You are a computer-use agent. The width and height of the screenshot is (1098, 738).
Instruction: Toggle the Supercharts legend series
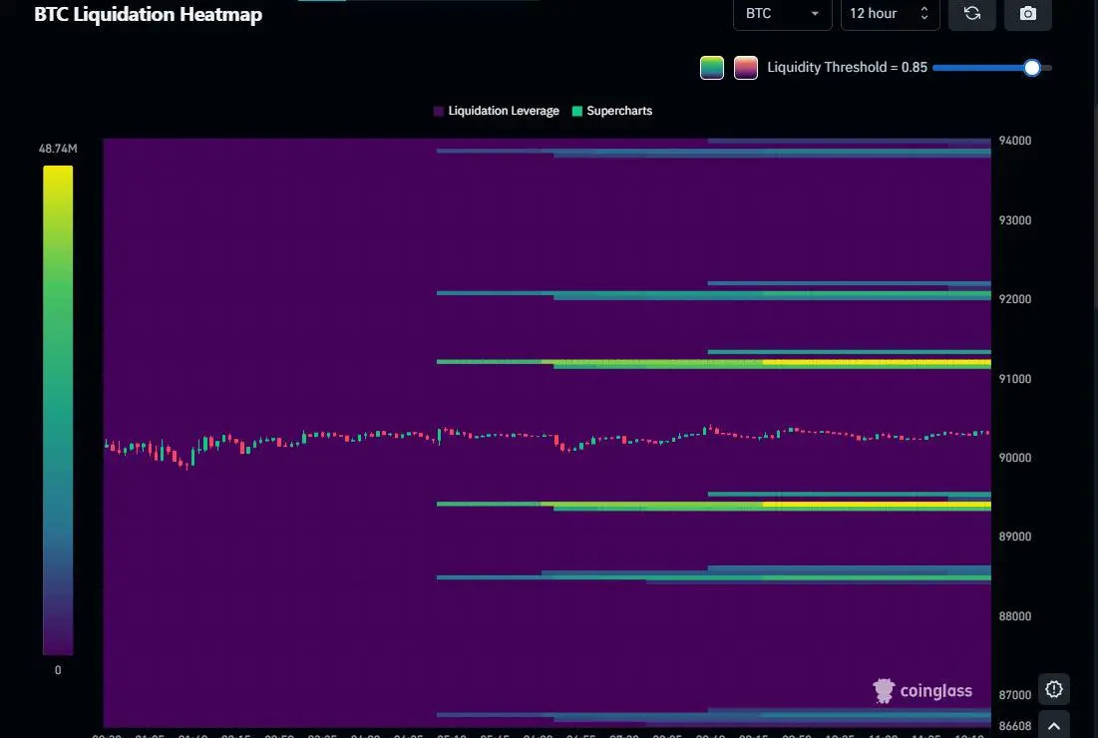point(612,111)
